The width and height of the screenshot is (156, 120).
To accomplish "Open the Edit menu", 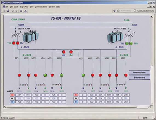I will click(11, 7).
